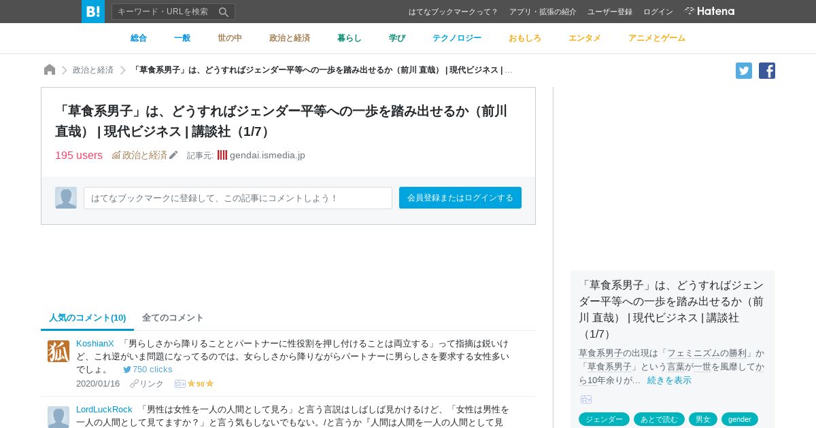Open the 暮らし category
Viewport: 816px width, 428px height.
coord(350,38)
